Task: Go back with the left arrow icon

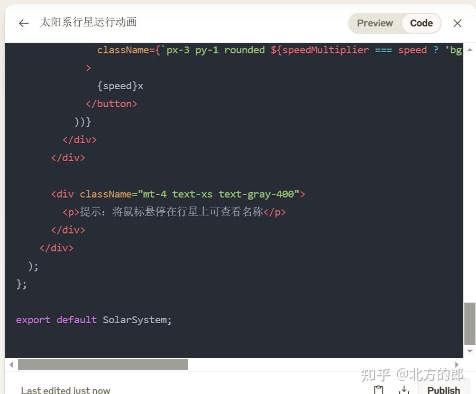Action: point(24,23)
